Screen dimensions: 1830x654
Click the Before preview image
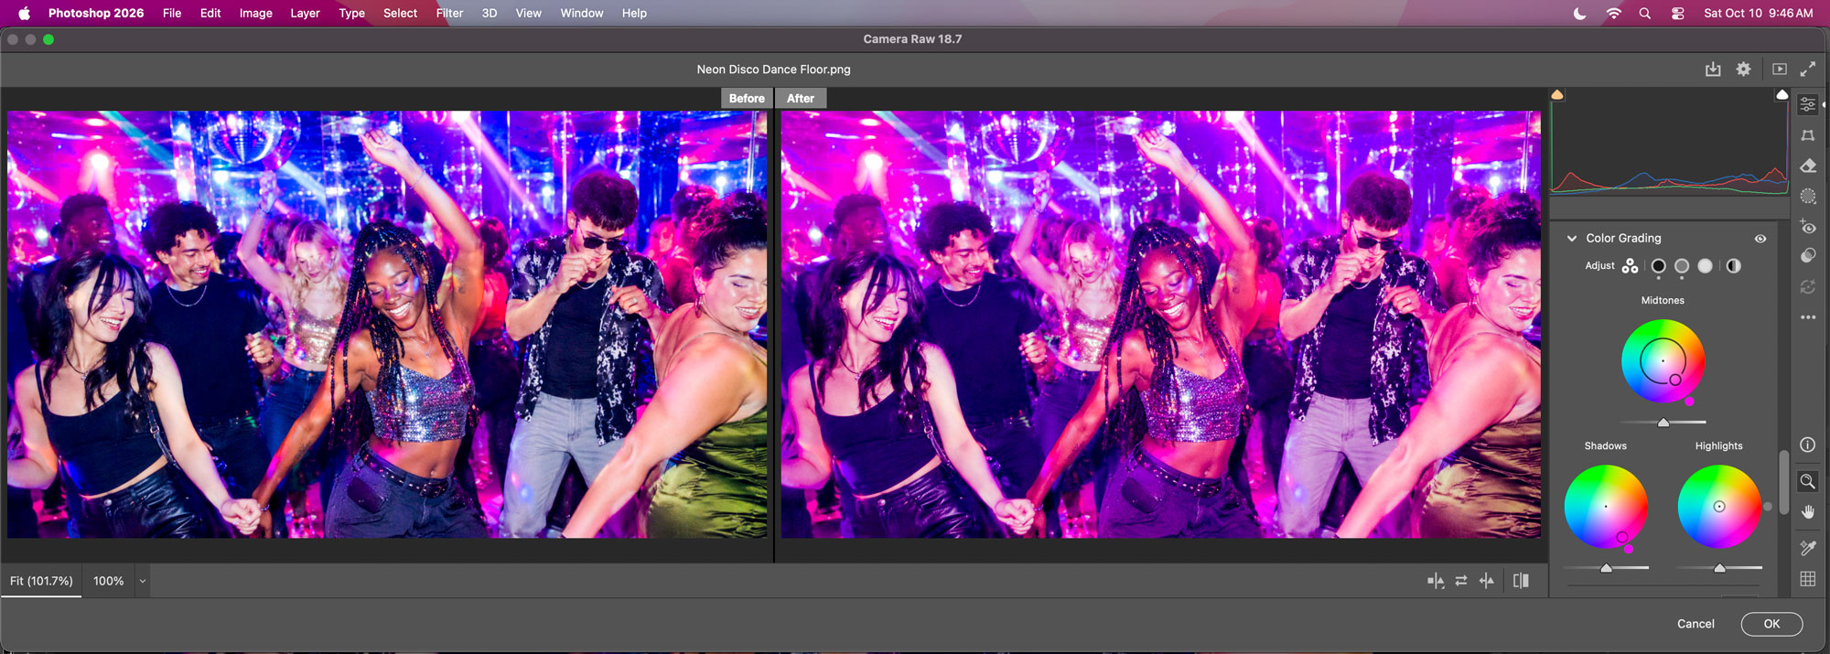387,325
